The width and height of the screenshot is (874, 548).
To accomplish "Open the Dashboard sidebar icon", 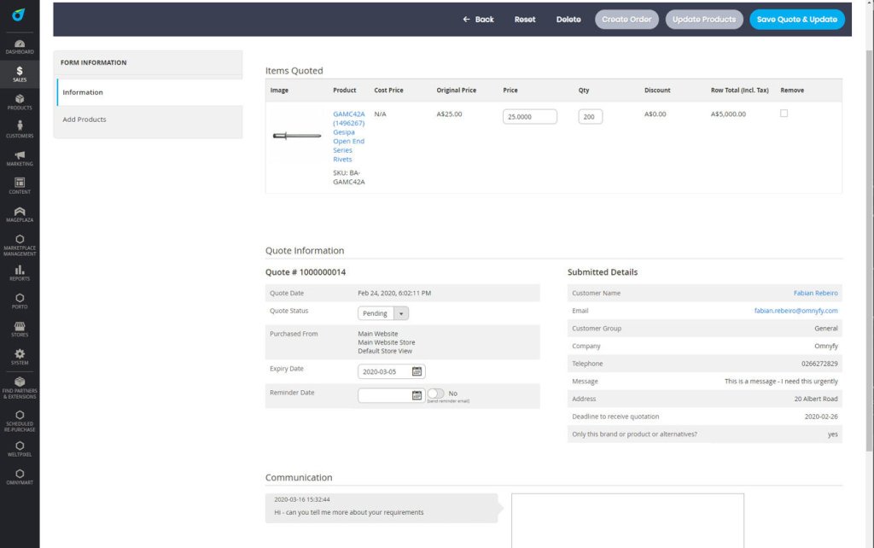I will coord(20,47).
